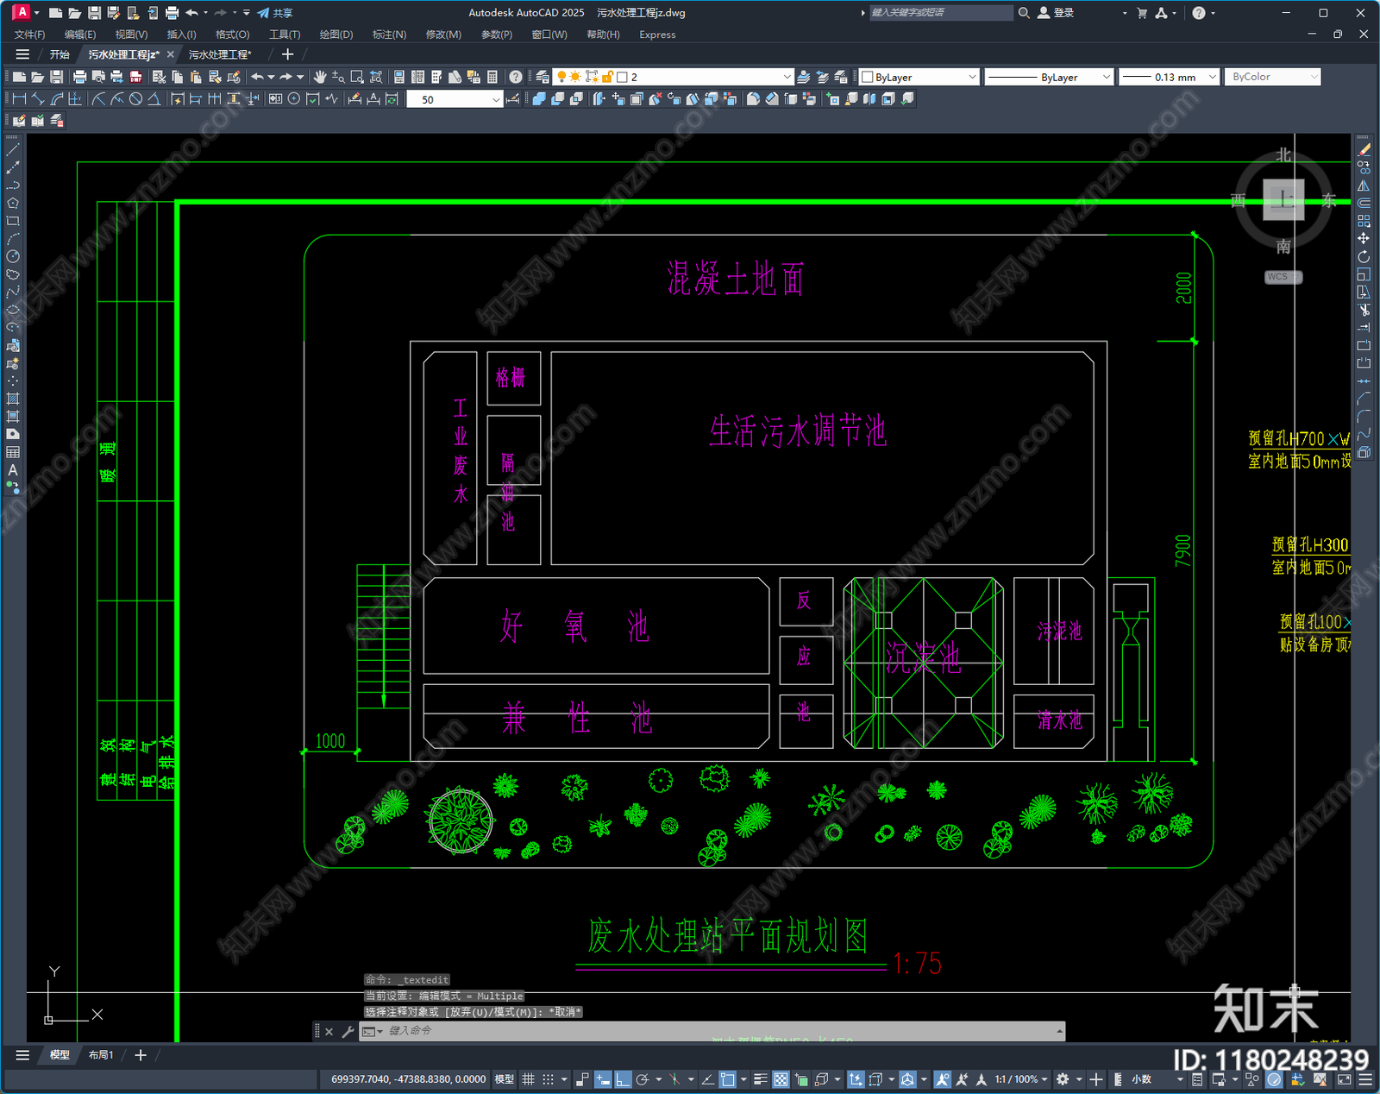Click the solid Union icon in toolbar
This screenshot has width=1380, height=1094.
tap(539, 99)
